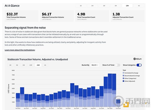Viewport: 153px width, 110px height.
Task: Choose the 1M chart range button
Action: click(10, 65)
